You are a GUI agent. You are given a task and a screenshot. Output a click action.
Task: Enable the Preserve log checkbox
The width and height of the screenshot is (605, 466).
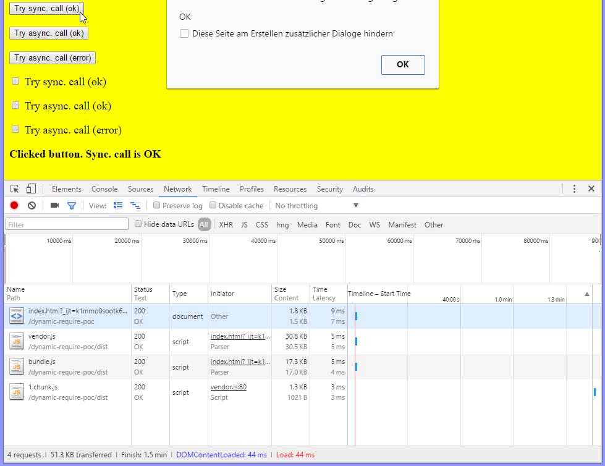coord(156,205)
